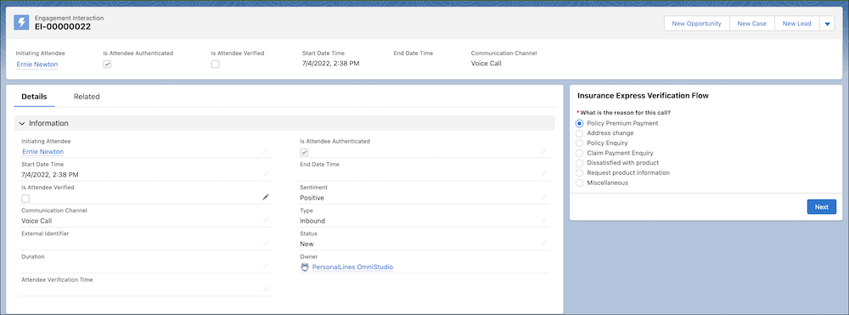Toggle header Is Attendee Authenticated checkbox
This screenshot has height=315, width=849.
(107, 65)
